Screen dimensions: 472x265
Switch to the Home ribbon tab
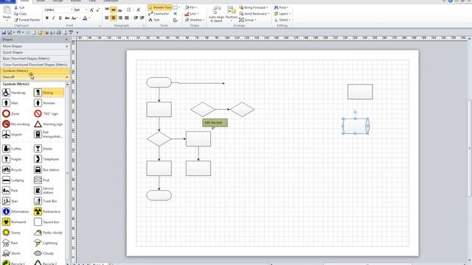24,1
